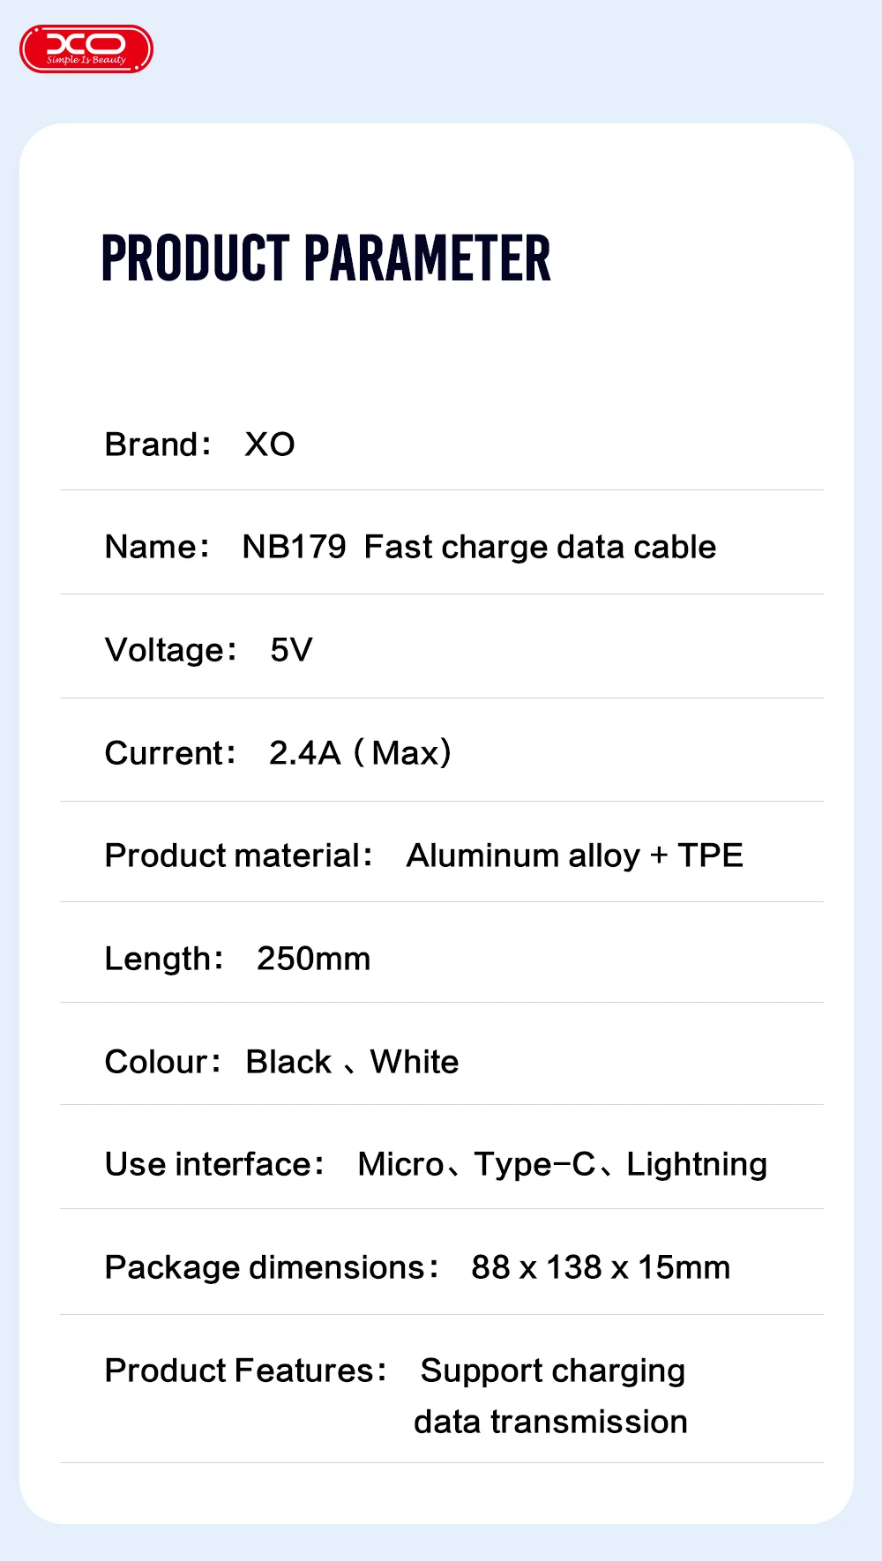
Task: Click the 88 x 138 x 15mm dimensions
Action: (601, 1267)
